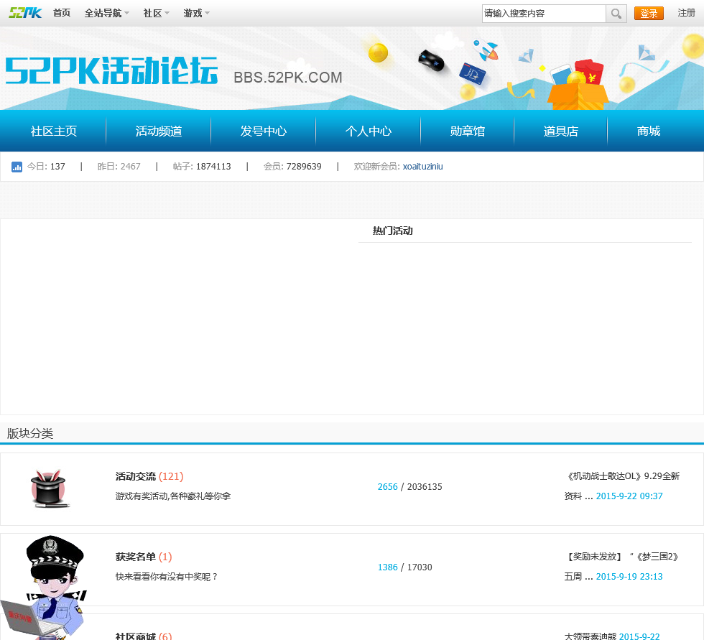Click the 版块分类 section heading

(x=30, y=433)
